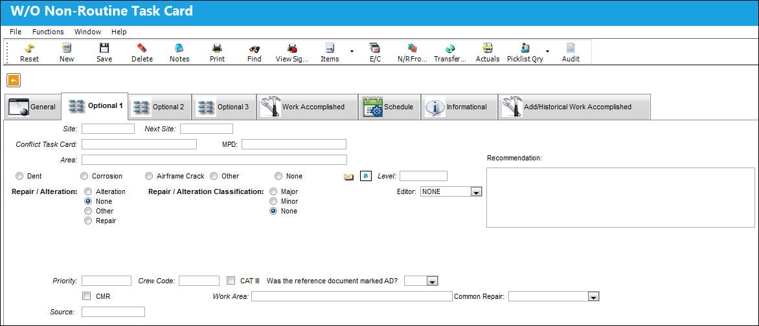Click the Crew Code input field
This screenshot has height=326, width=759.
(x=199, y=281)
